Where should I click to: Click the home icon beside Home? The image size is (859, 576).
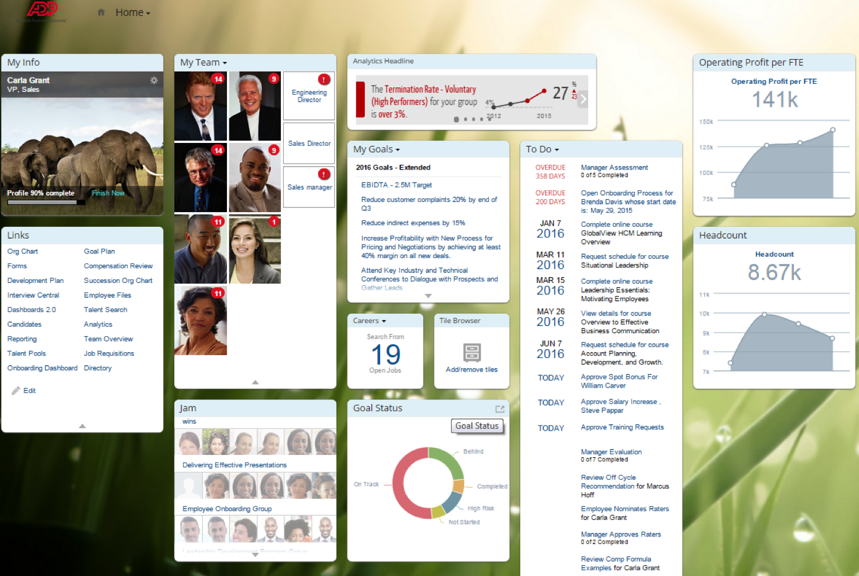tap(101, 12)
